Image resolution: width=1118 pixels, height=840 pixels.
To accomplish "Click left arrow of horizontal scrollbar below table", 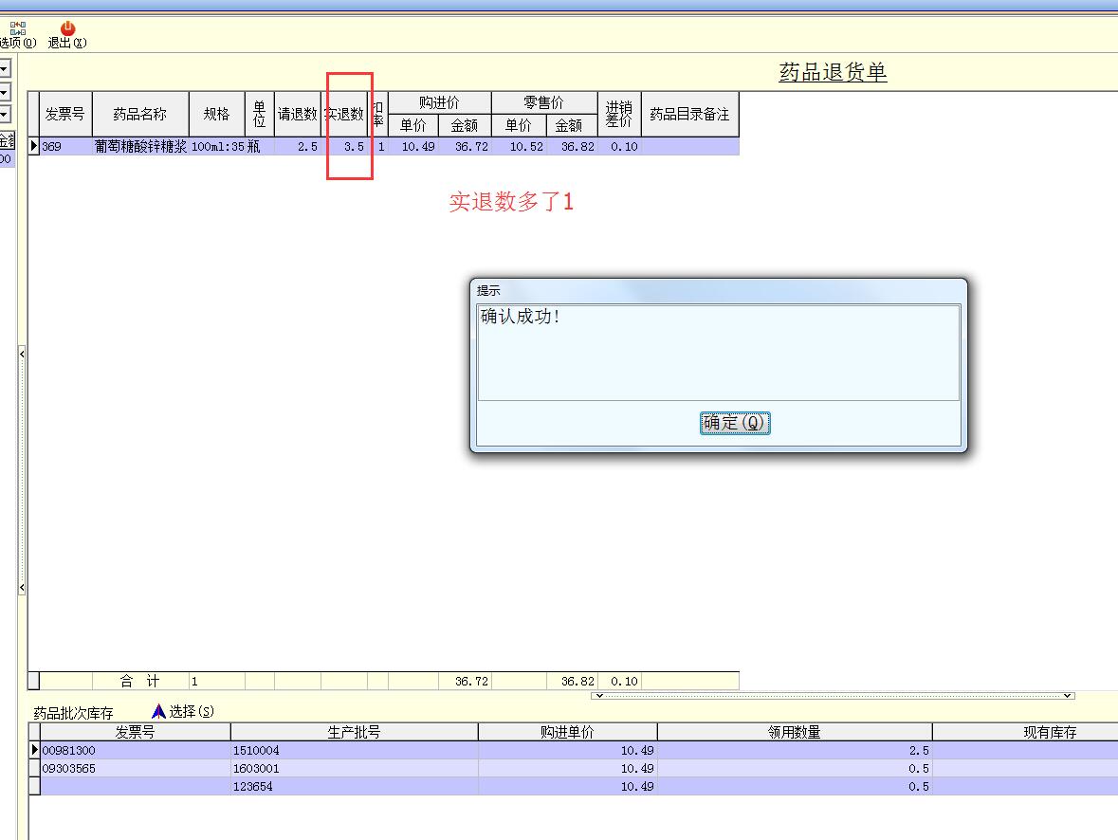I will tap(599, 695).
